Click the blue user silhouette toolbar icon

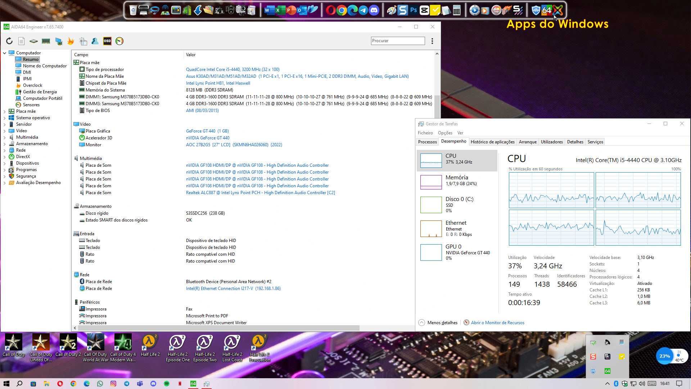[95, 41]
